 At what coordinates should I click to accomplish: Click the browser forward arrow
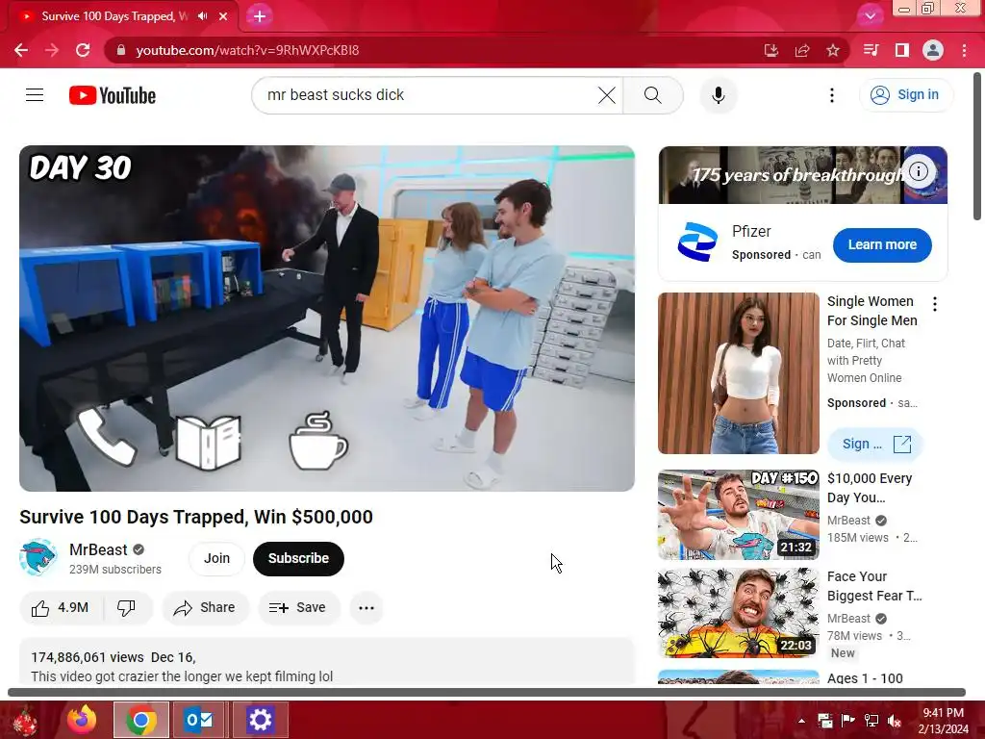pyautogui.click(x=52, y=50)
